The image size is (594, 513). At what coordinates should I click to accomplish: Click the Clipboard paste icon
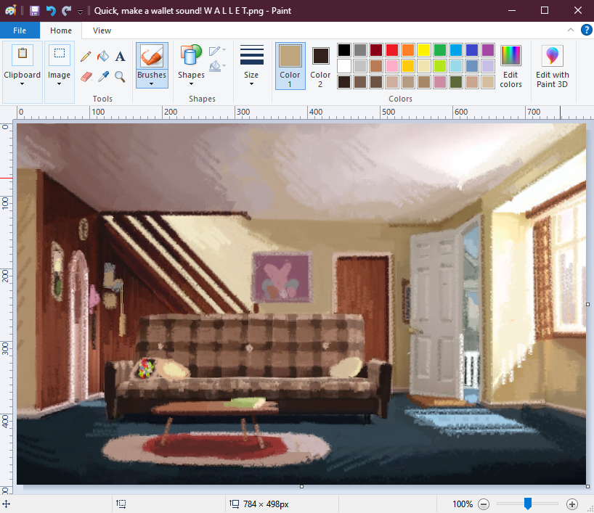click(x=23, y=55)
